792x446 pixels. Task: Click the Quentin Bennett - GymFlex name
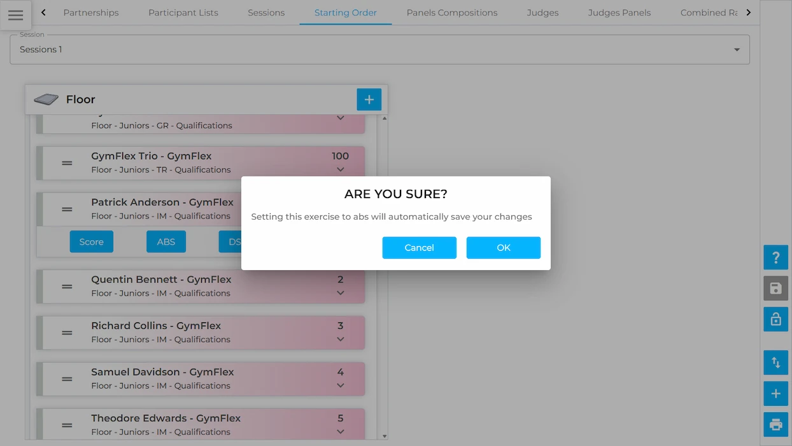(x=161, y=279)
